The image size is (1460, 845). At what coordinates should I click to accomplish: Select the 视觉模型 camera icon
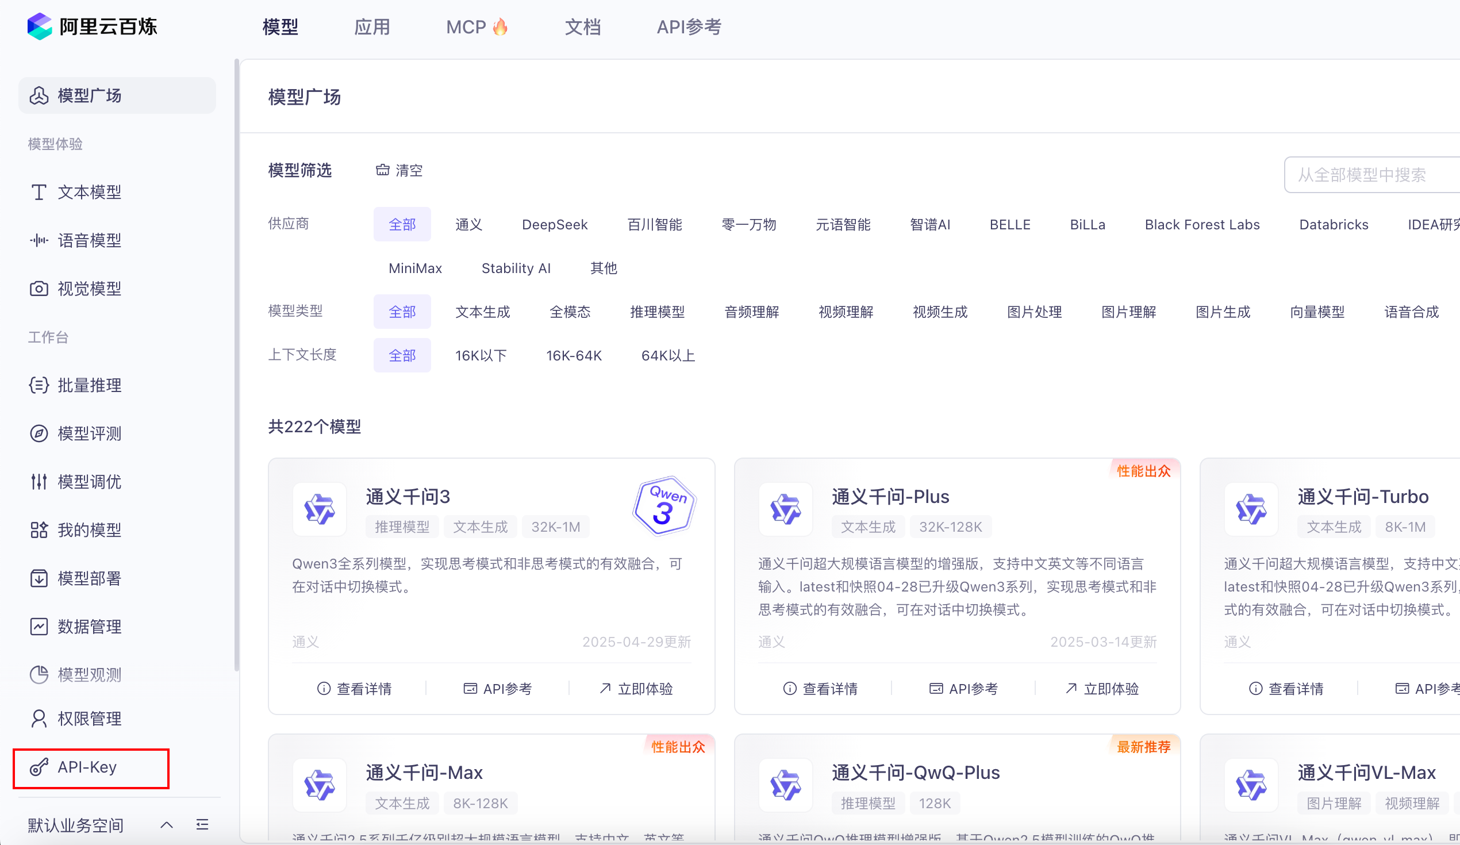pyautogui.click(x=39, y=289)
